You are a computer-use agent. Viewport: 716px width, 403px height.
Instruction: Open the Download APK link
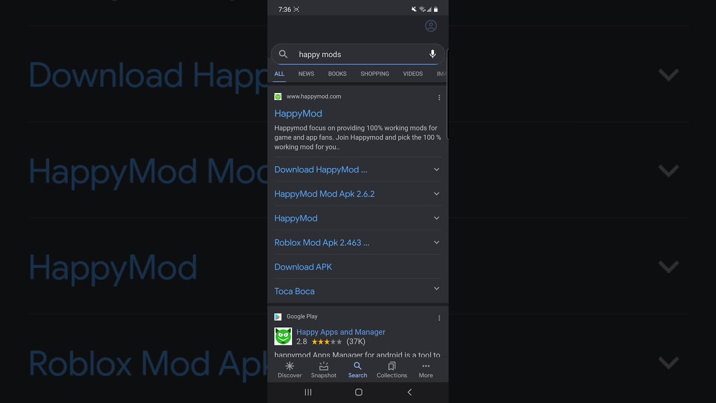click(303, 267)
